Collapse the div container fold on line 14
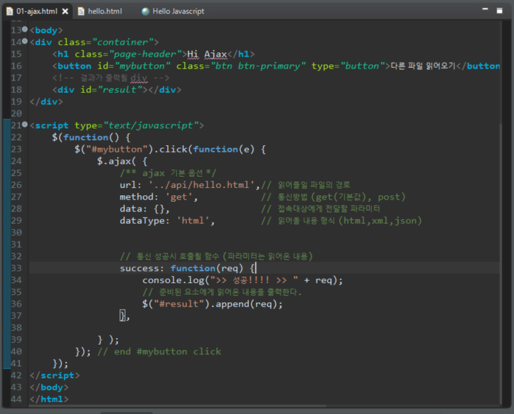514x414 pixels. pyautogui.click(x=25, y=41)
